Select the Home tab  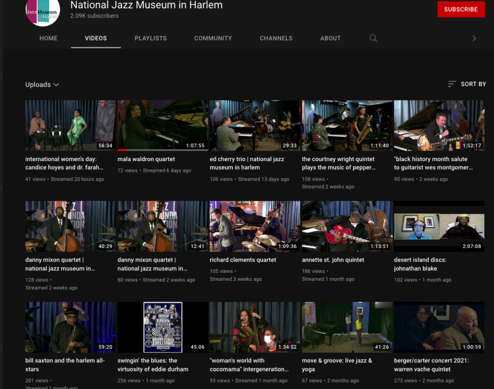pos(48,38)
